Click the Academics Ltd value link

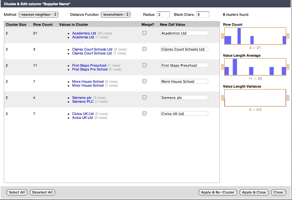tap(84, 33)
